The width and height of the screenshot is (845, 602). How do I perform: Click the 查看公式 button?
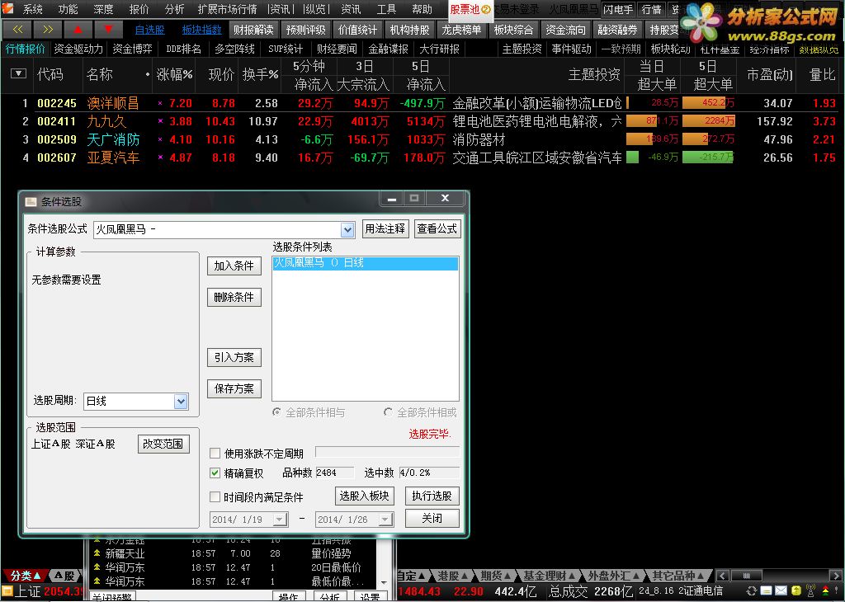pyautogui.click(x=437, y=229)
